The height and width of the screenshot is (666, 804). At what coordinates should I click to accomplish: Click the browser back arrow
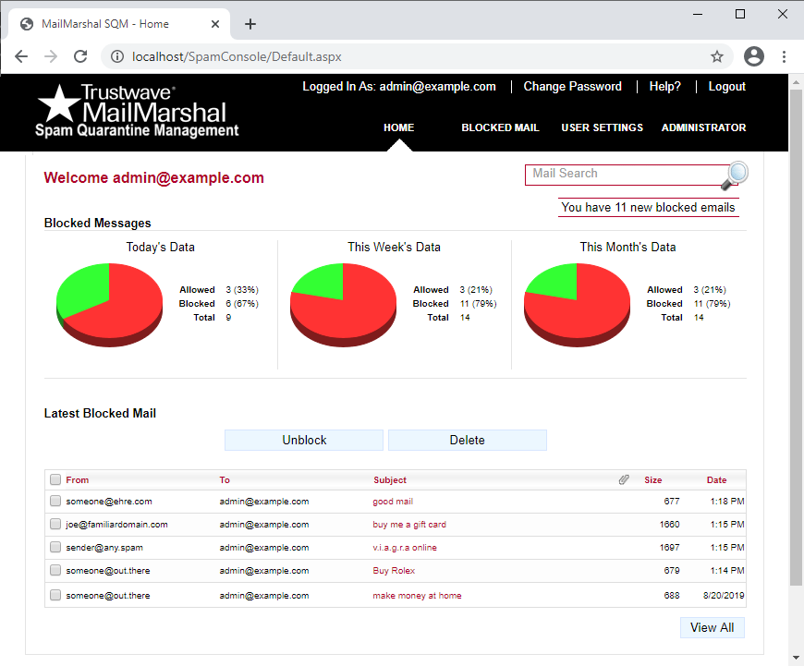pos(21,56)
